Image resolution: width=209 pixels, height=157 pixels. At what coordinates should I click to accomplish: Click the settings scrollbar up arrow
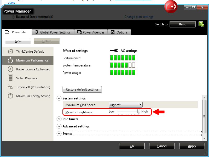click(x=204, y=97)
